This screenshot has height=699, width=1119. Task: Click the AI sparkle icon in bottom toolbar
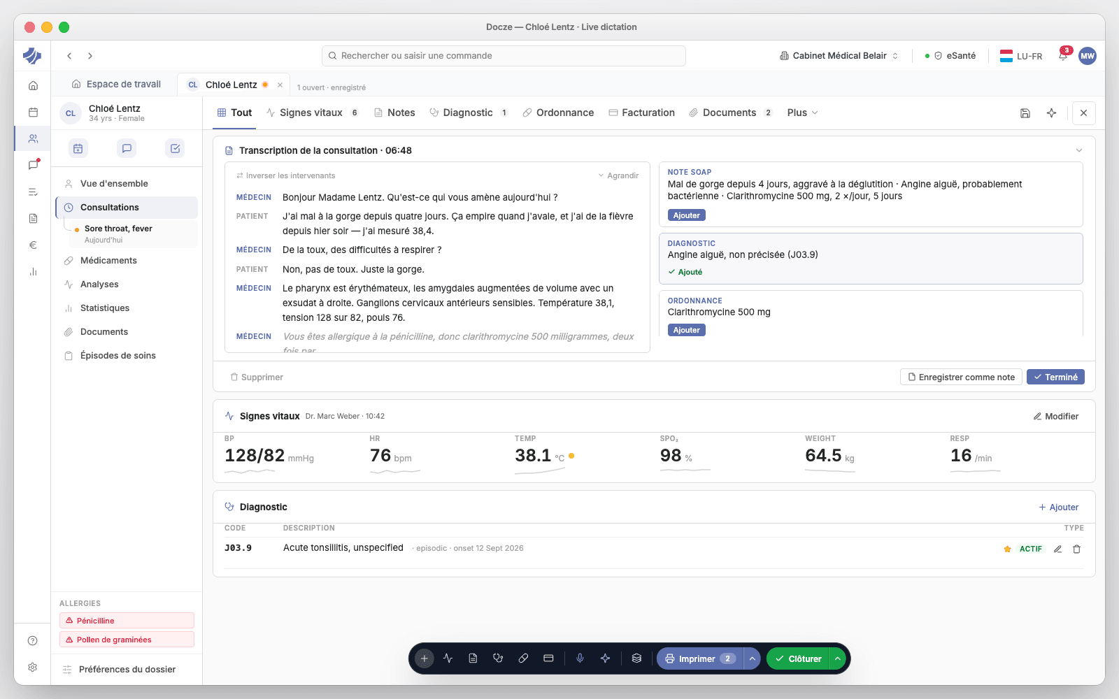(x=605, y=658)
